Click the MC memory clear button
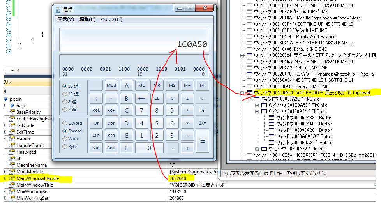The height and width of the screenshot is (203, 381). tap(142, 85)
